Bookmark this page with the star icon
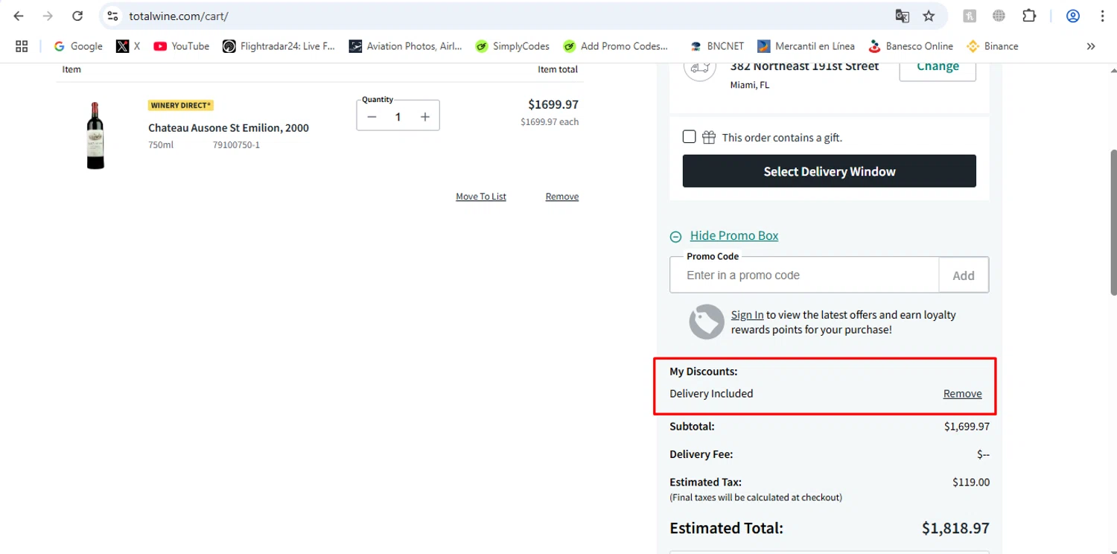The height and width of the screenshot is (554, 1117). tap(929, 16)
